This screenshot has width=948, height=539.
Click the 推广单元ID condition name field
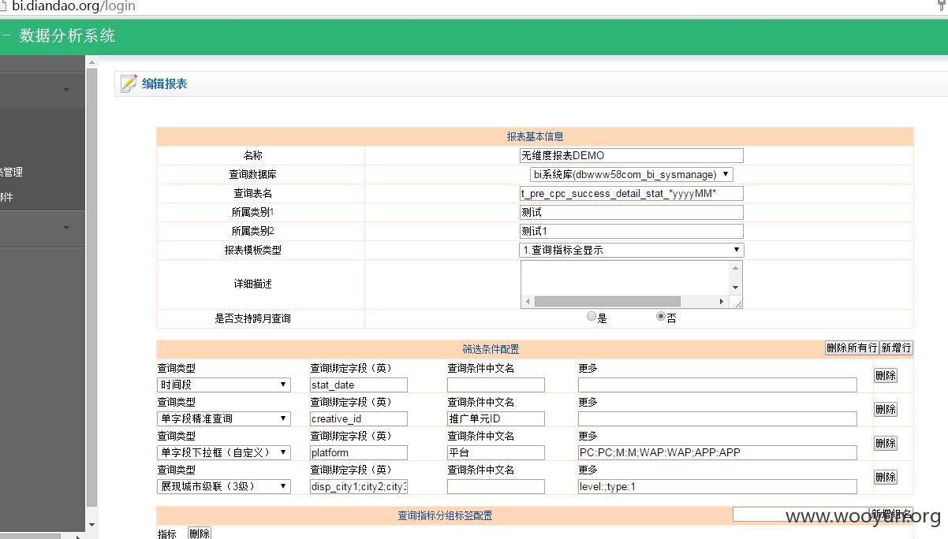(496, 418)
